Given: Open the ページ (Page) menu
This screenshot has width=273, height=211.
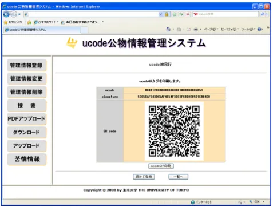Looking at the screenshot, I should click(211, 29).
